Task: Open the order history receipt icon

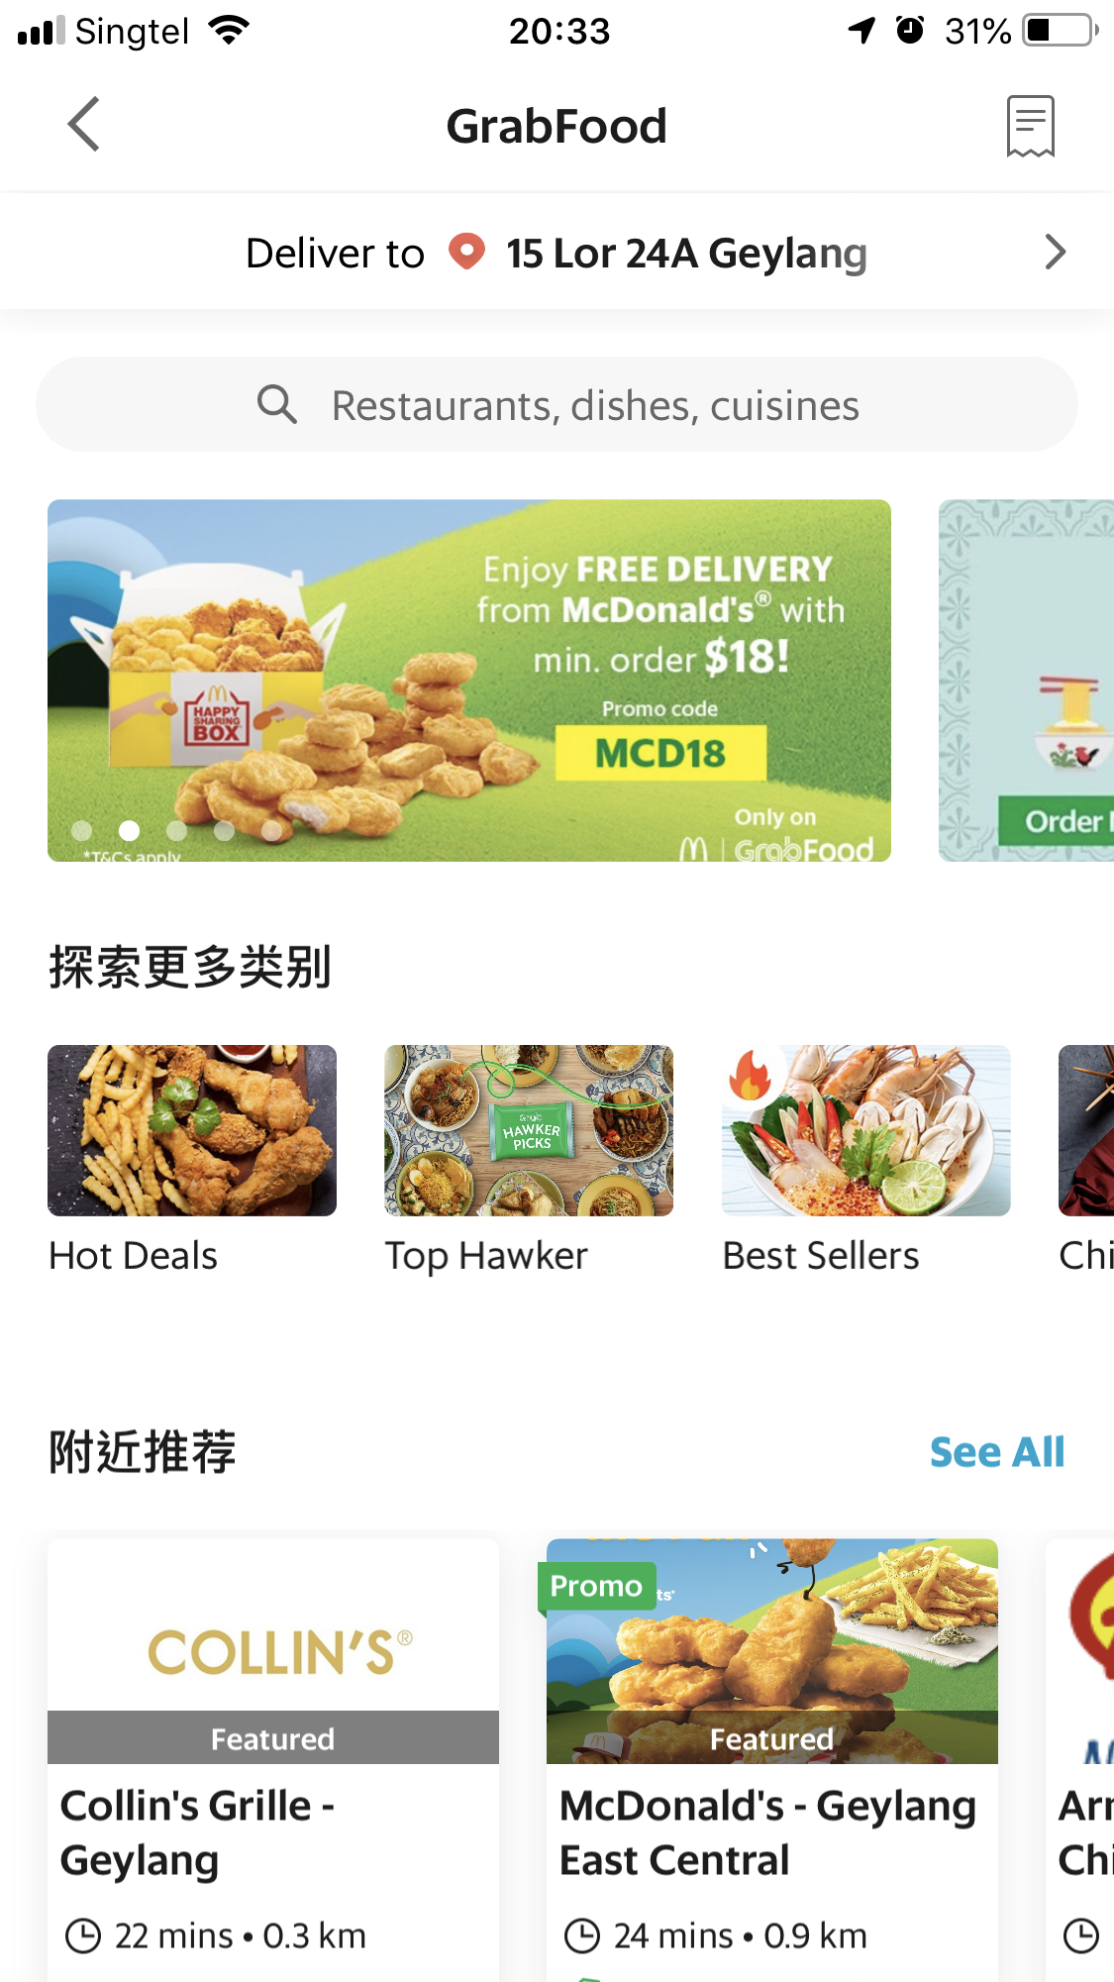Action: tap(1030, 126)
